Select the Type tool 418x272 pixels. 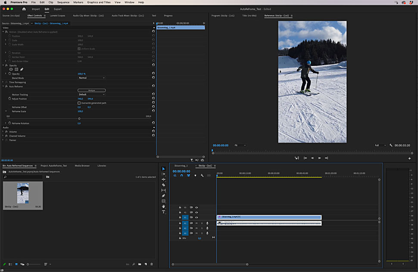(163, 212)
